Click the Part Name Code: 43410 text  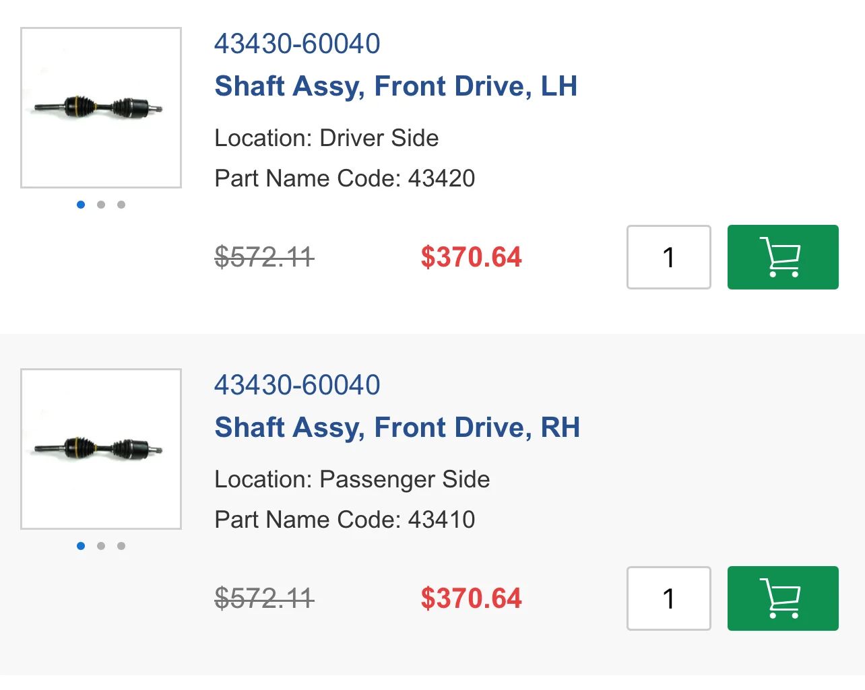(x=345, y=520)
